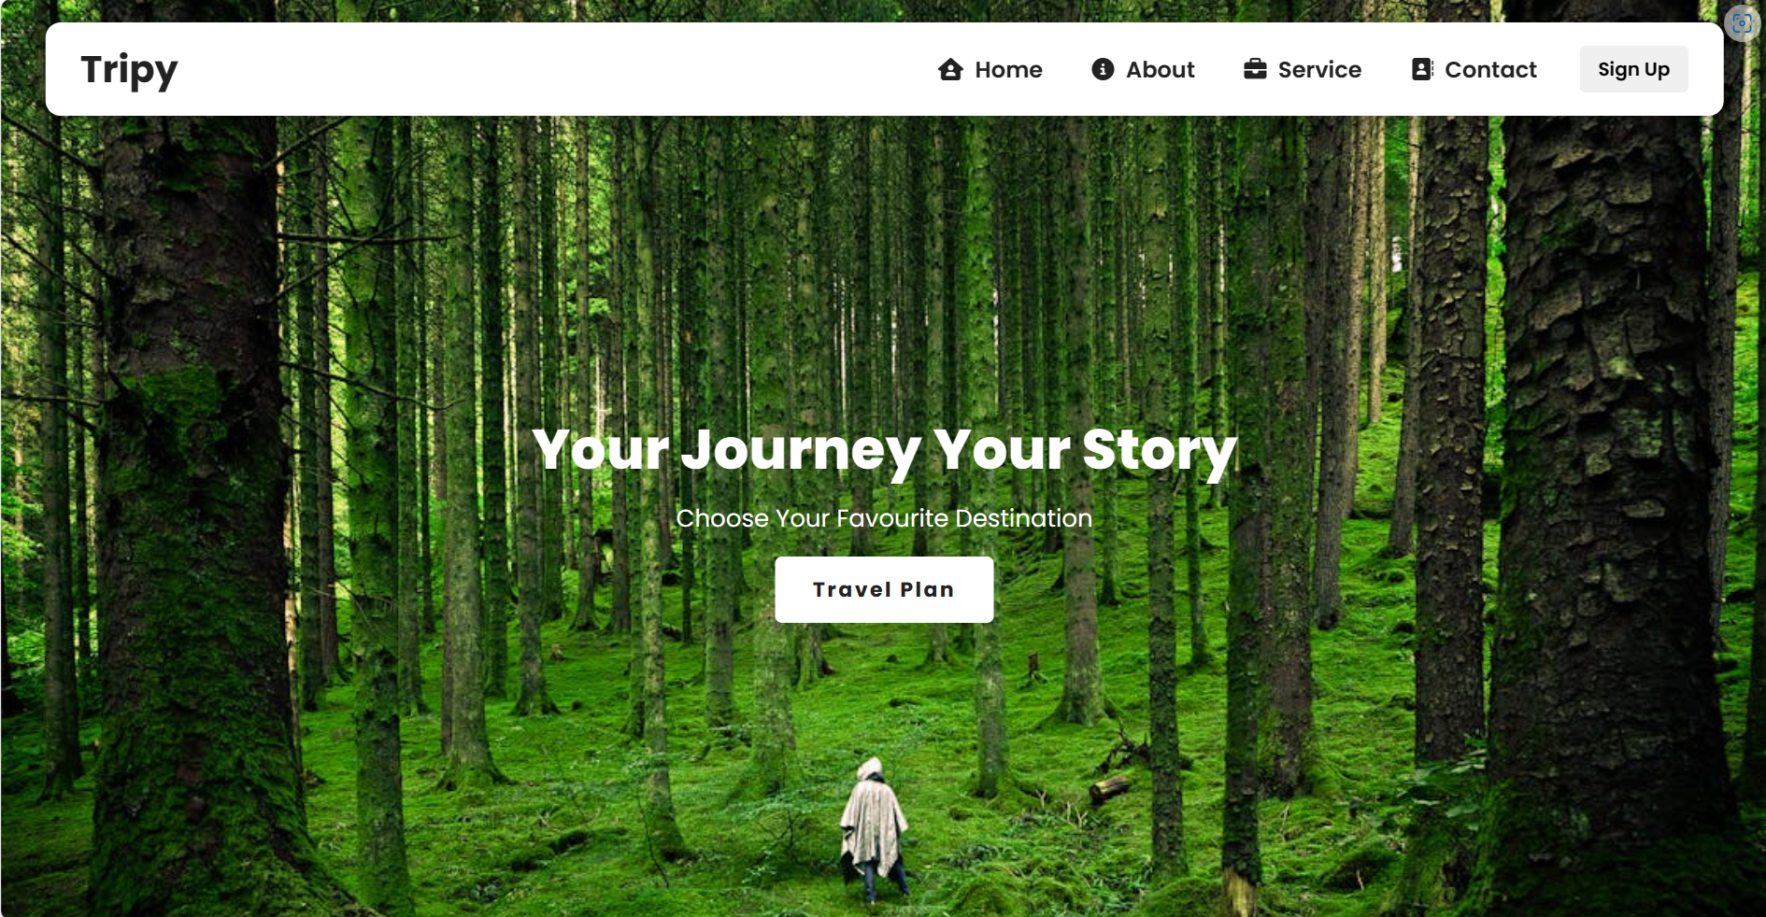Open the Home nav link text
The height and width of the screenshot is (917, 1766).
(1008, 70)
